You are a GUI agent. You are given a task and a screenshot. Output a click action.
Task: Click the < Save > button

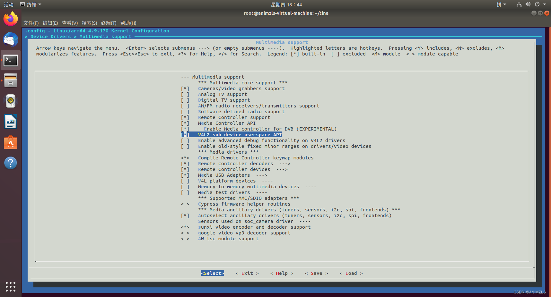click(317, 273)
